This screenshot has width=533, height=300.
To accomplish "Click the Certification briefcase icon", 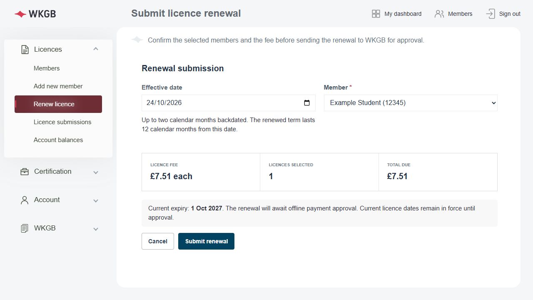I will (25, 172).
